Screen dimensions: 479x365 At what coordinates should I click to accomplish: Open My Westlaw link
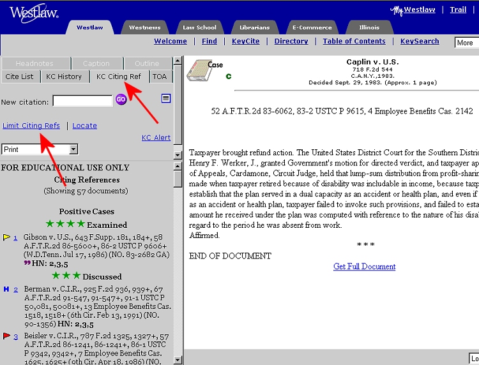(x=413, y=10)
